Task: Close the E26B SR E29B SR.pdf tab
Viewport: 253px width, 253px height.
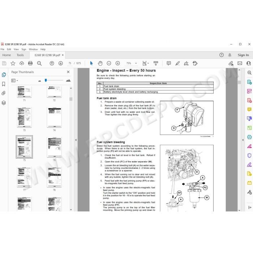Action: point(63,55)
